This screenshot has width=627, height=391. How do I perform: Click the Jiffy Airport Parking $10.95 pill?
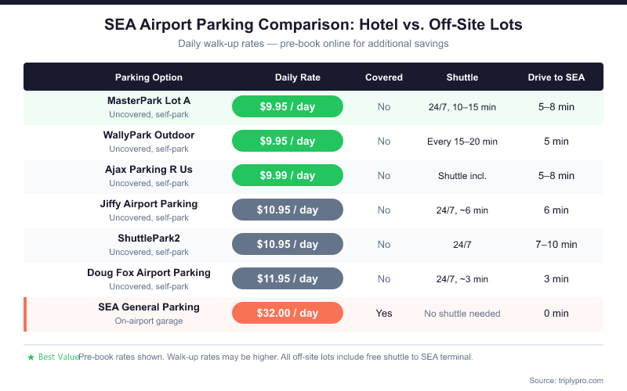288,210
